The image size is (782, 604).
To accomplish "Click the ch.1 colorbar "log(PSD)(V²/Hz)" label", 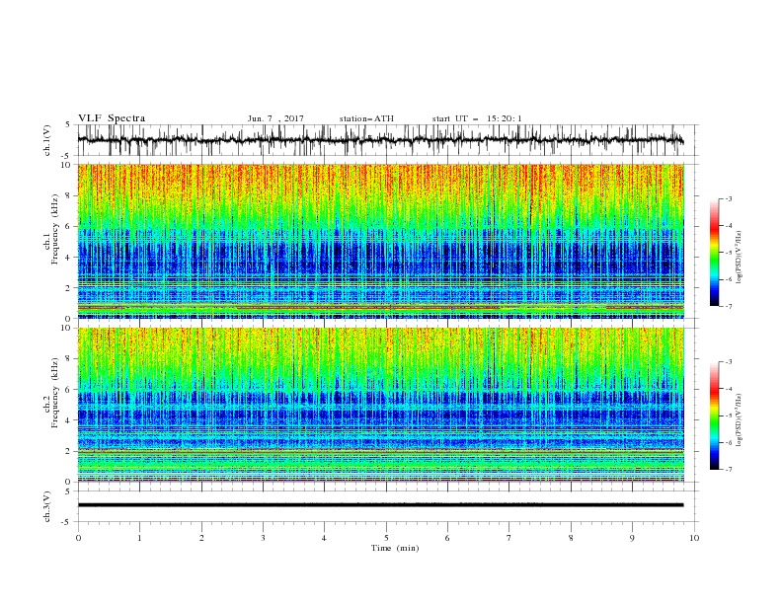I will point(740,258).
